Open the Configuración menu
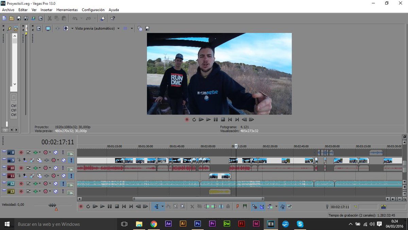This screenshot has width=408, height=230. coord(93,10)
